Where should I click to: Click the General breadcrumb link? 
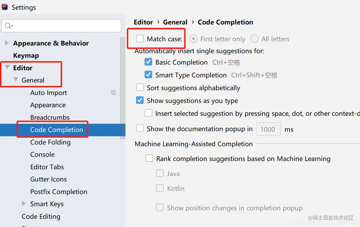tap(175, 22)
